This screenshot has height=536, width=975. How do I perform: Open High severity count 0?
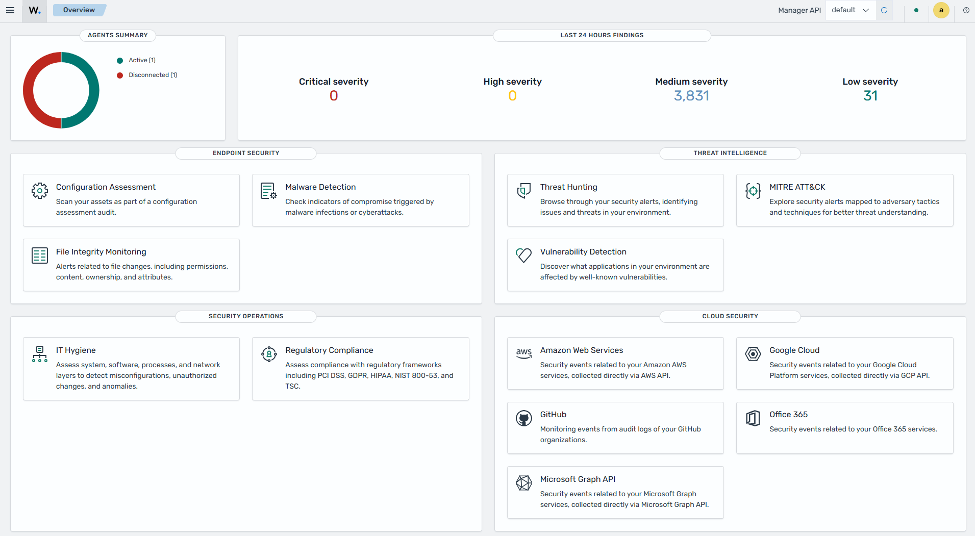[513, 96]
